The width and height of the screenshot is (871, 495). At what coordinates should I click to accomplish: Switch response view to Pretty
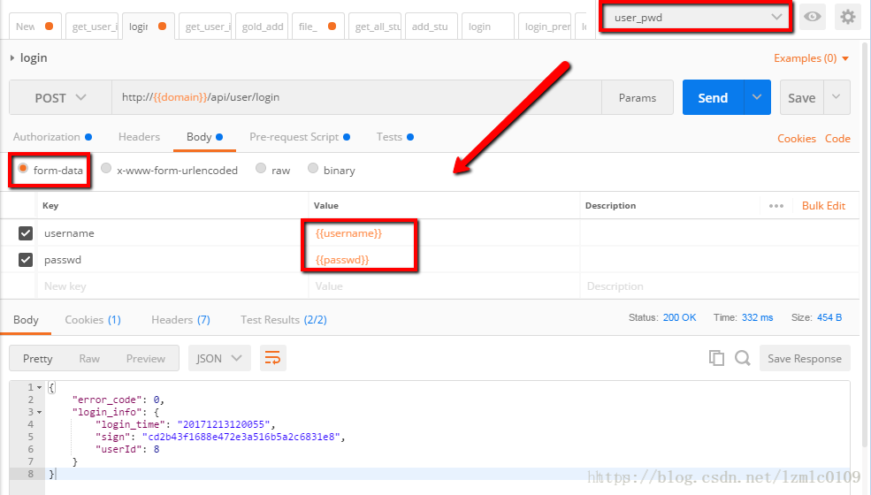click(x=38, y=358)
